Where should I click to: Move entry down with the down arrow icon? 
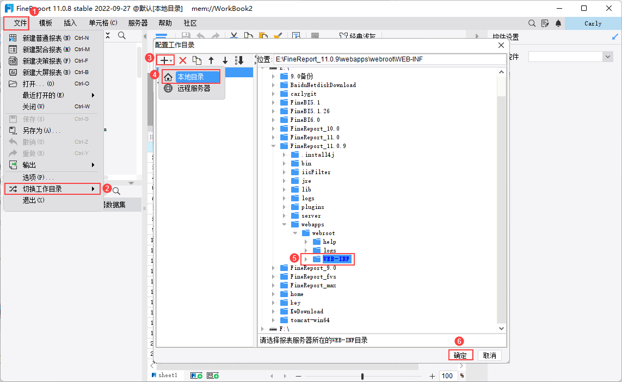(225, 60)
